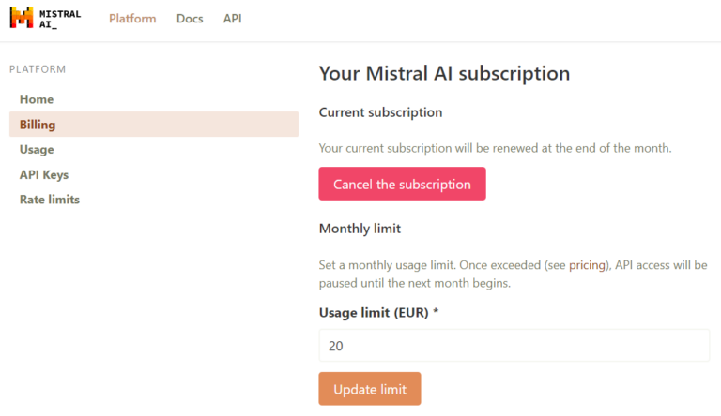Open Rate limits from the sidebar

(49, 200)
